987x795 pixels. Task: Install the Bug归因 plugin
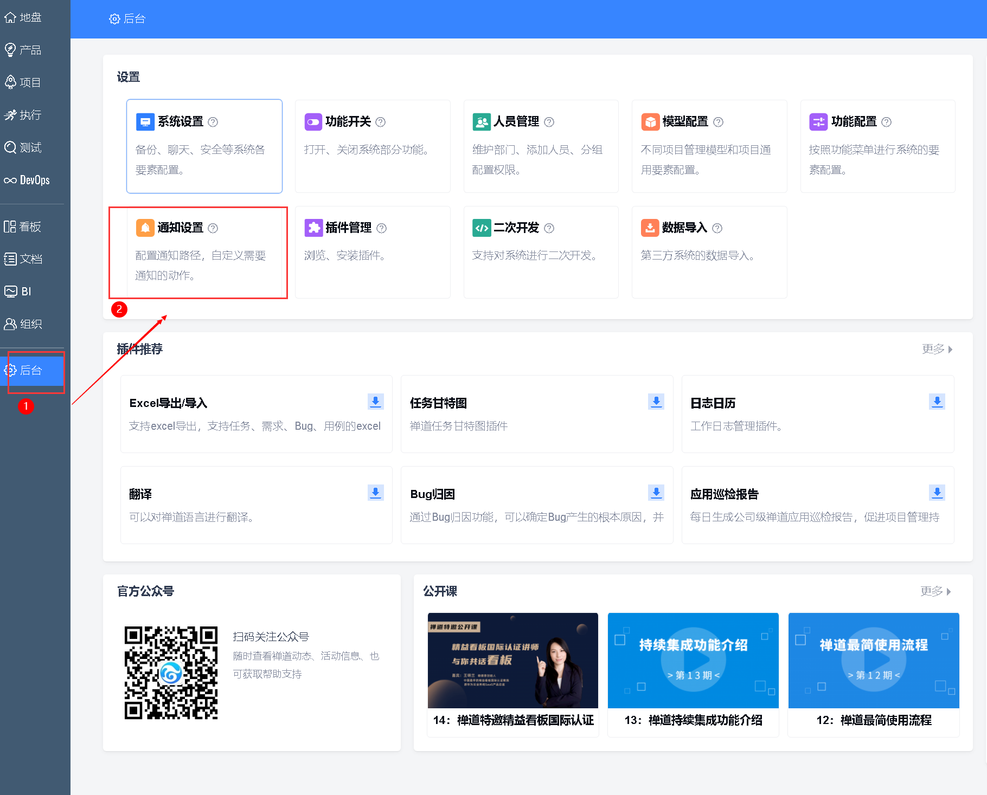tap(656, 493)
